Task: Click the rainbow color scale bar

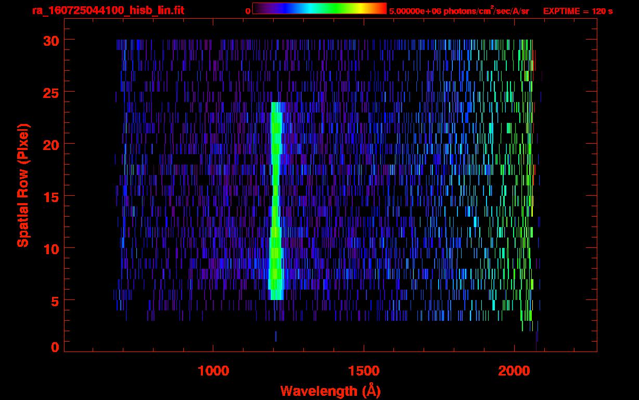Action: [319, 9]
